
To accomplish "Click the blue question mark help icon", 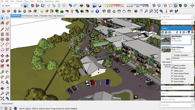I will [x=97, y=11].
